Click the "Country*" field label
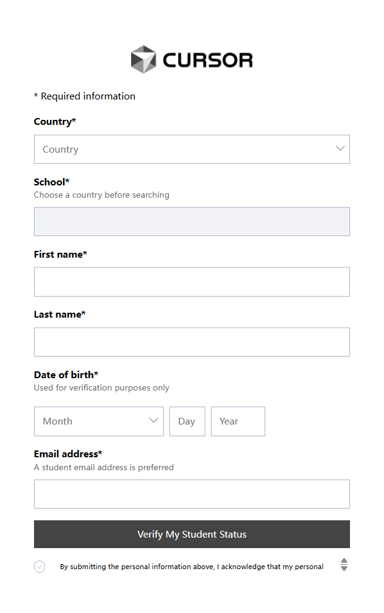This screenshot has width=384, height=613. (x=55, y=122)
